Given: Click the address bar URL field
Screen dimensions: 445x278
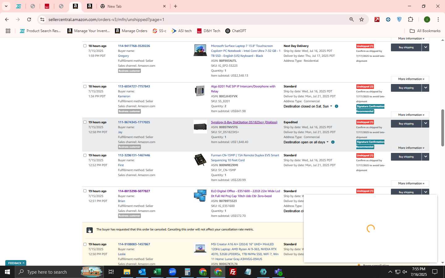Looking at the screenshot, I should 196,19.
